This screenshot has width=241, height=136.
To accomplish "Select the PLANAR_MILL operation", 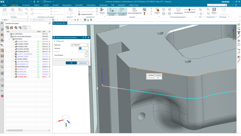I will click(22, 77).
